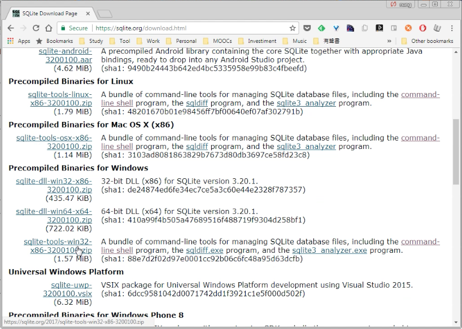462x329 pixels.
Task: Click the 'Universal Windows Platform' heading
Action: coord(66,271)
